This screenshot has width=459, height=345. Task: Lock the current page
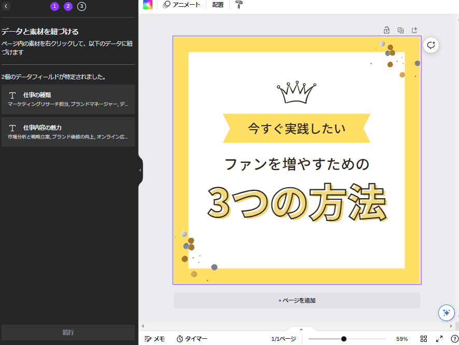[x=386, y=30]
